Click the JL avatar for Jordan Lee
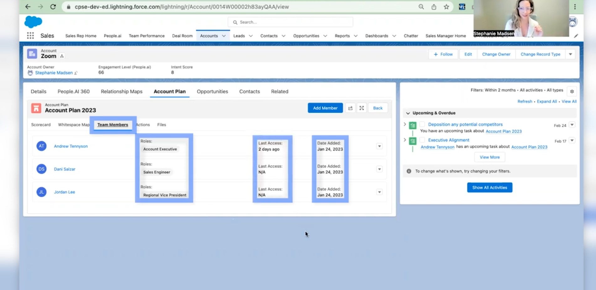The width and height of the screenshot is (596, 290). point(41,192)
